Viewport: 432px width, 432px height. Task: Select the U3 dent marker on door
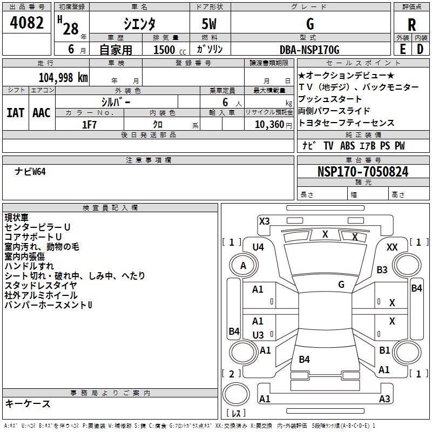point(258,335)
